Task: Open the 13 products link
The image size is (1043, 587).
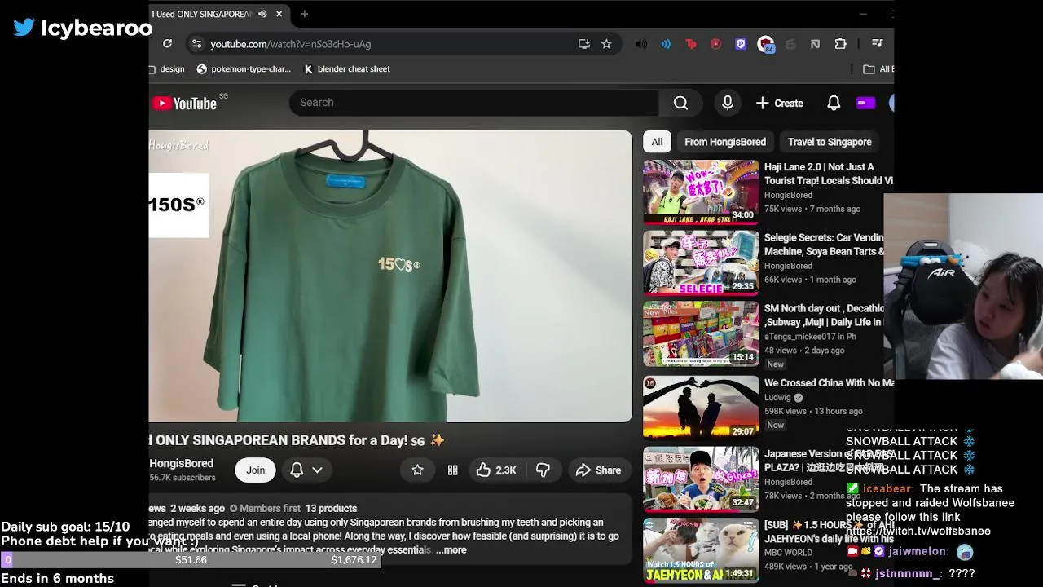Action: coord(331,509)
